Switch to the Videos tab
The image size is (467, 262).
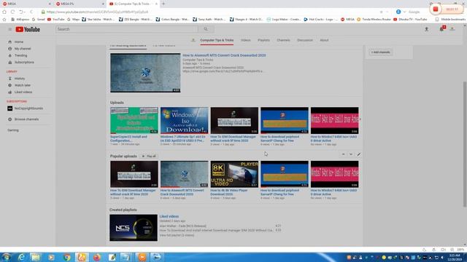tap(246, 40)
